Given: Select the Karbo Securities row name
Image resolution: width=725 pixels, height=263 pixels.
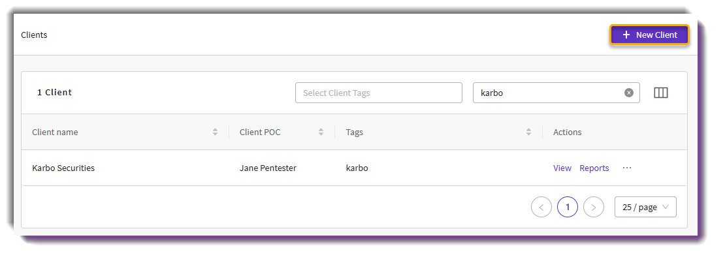Looking at the screenshot, I should [63, 168].
